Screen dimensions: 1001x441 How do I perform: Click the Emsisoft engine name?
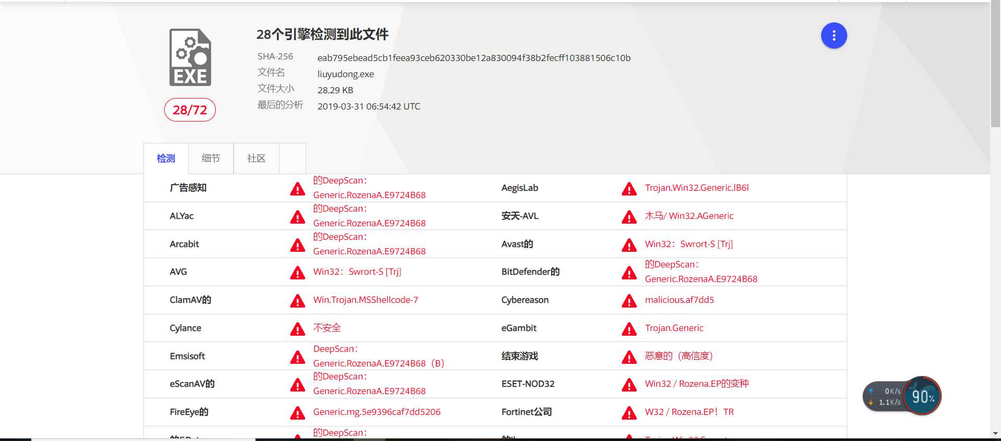pos(187,356)
